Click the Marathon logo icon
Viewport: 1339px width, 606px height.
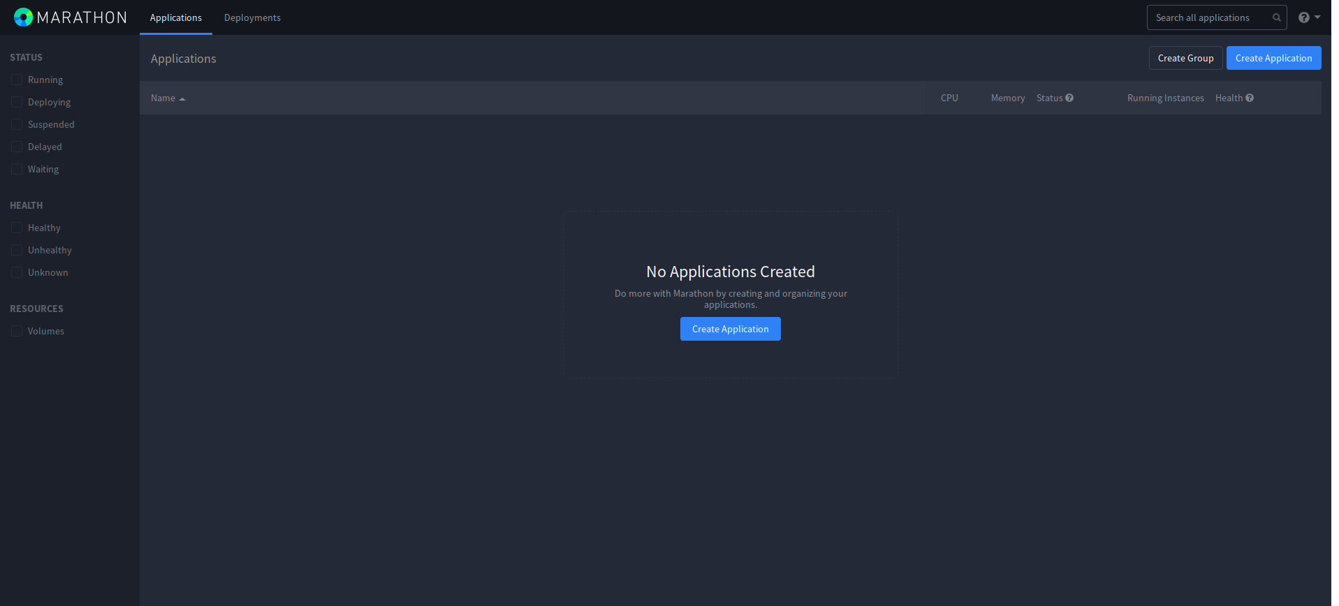tap(23, 17)
